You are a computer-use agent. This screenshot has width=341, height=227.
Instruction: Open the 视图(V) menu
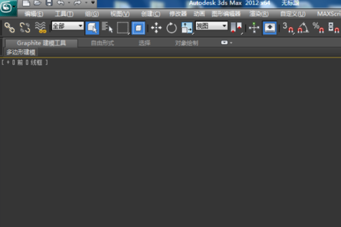tap(120, 14)
